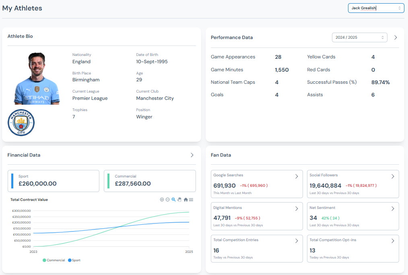The height and width of the screenshot is (275, 408).
Task: Click the Game Appearances value 28
Action: [x=278, y=57]
